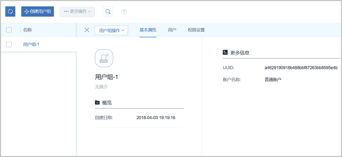Viewport: 342px width, 157px height.
Task: Switch to the 用户 tab
Action: 172,30
